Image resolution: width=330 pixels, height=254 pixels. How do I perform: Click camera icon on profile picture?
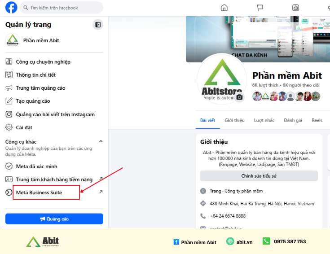(x=239, y=97)
